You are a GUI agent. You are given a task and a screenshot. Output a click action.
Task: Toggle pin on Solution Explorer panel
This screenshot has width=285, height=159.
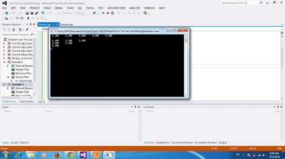pos(30,24)
